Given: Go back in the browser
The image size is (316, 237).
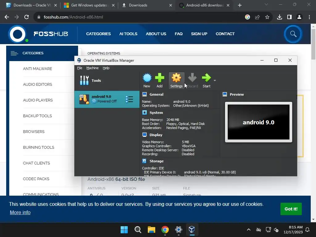Looking at the screenshot, I should coord(7,17).
